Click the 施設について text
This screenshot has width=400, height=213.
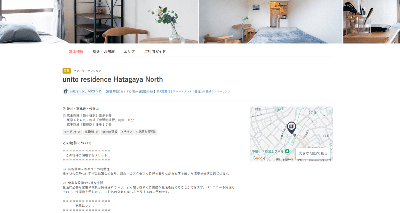coord(85,206)
